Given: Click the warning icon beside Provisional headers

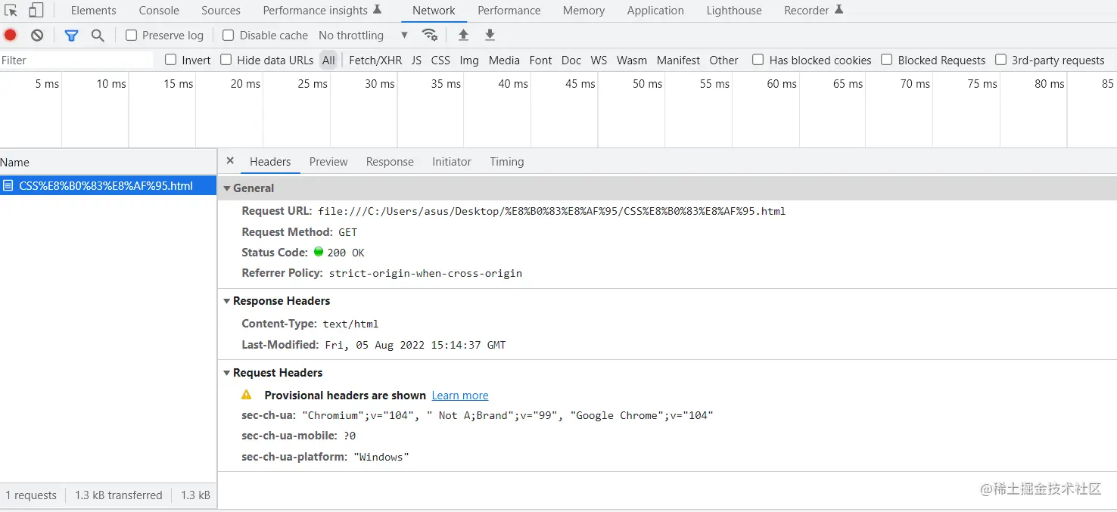Looking at the screenshot, I should click(x=247, y=395).
